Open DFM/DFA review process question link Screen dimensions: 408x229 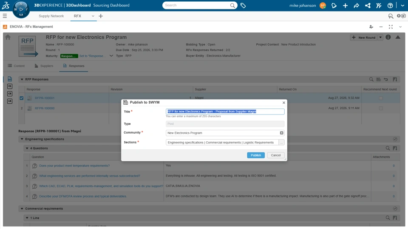(83, 196)
